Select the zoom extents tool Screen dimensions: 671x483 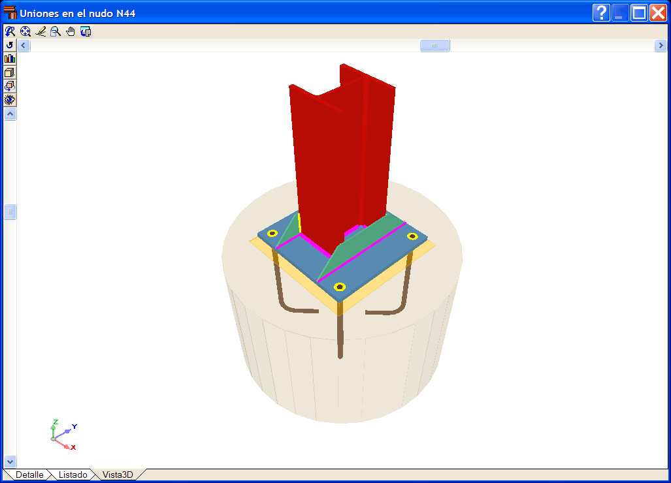coord(25,31)
